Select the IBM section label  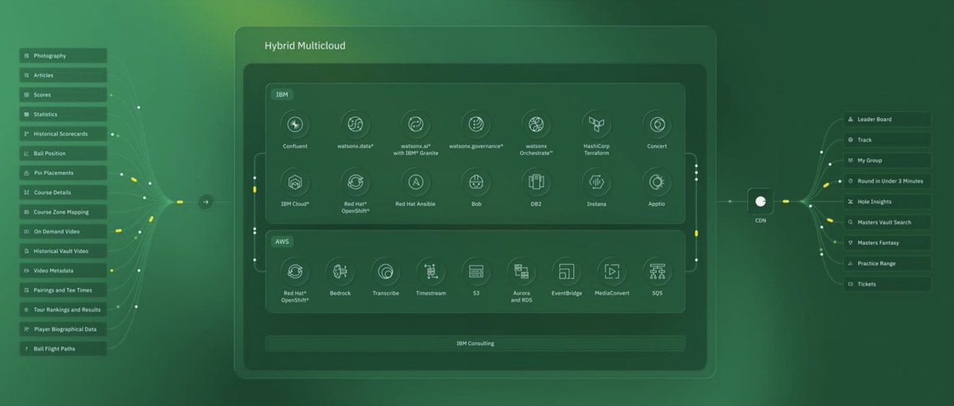282,95
